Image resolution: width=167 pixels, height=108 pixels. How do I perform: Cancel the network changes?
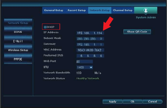152,101
